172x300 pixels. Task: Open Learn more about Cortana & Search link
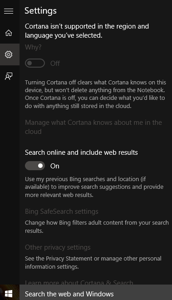pyautogui.click(x=79, y=282)
